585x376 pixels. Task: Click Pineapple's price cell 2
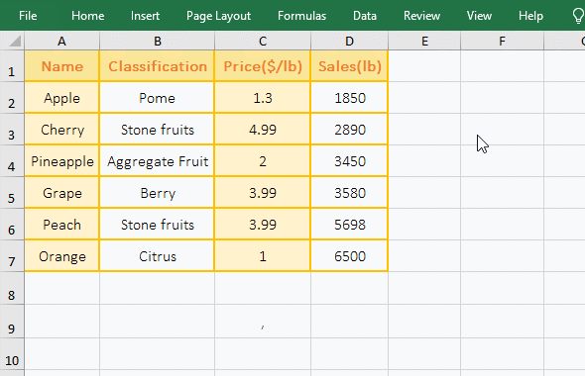tap(263, 161)
